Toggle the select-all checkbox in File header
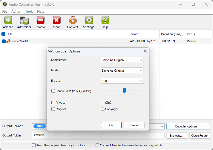This screenshot has width=213, height=150. tap(3, 34)
